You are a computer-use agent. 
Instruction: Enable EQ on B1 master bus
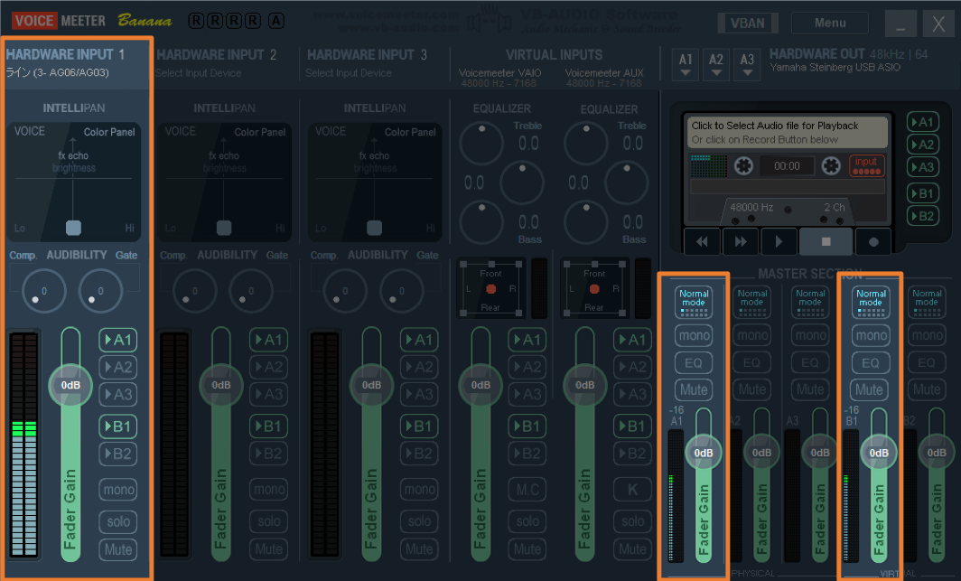click(x=871, y=363)
